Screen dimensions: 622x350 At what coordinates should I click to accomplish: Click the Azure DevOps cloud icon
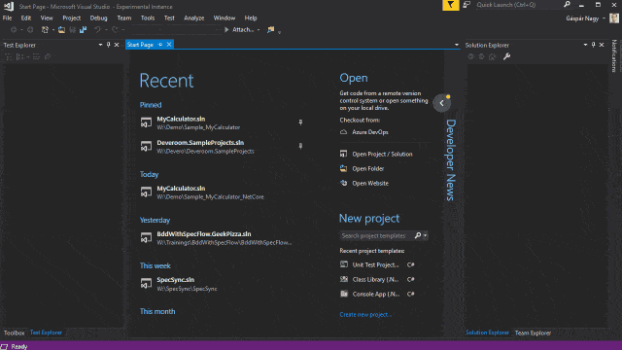pyautogui.click(x=343, y=132)
